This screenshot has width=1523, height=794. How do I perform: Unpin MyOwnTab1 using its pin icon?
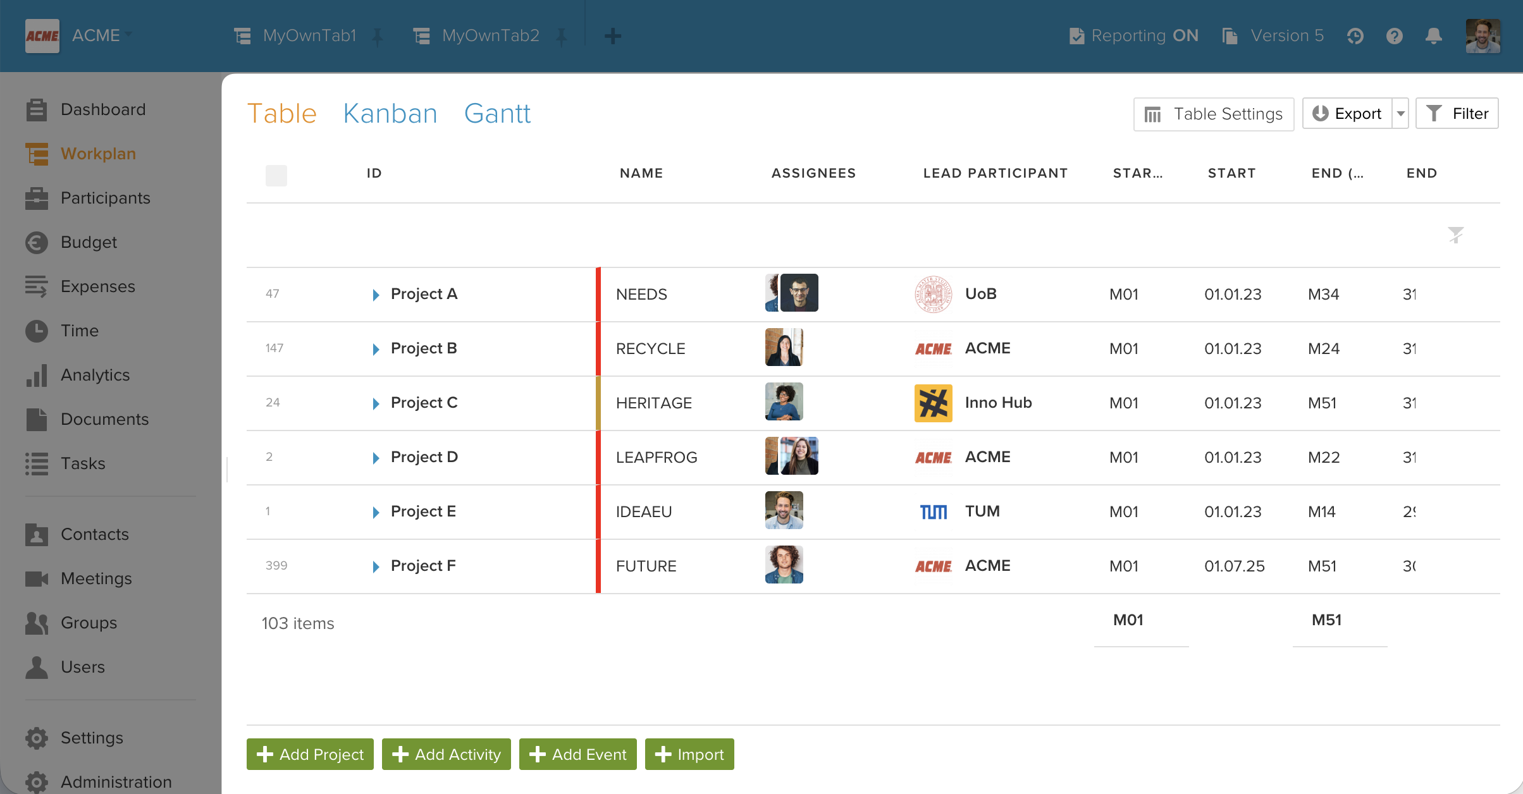coord(378,37)
